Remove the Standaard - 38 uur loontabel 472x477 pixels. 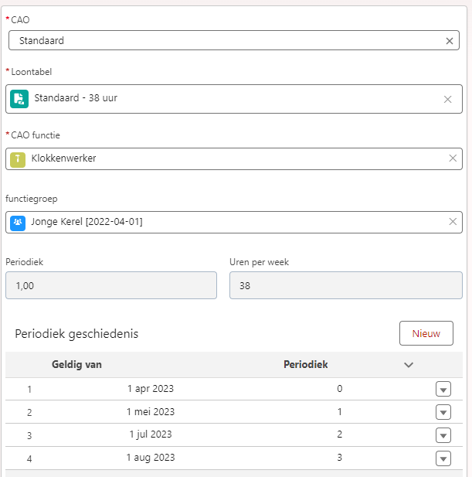click(447, 99)
